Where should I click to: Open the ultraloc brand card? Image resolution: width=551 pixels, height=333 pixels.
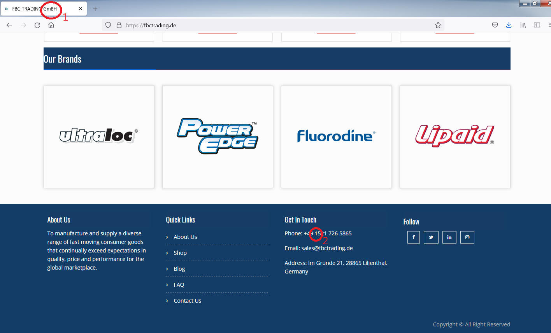click(99, 137)
